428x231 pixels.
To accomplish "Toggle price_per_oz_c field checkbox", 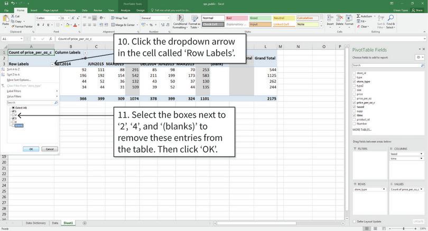I will click(x=355, y=103).
